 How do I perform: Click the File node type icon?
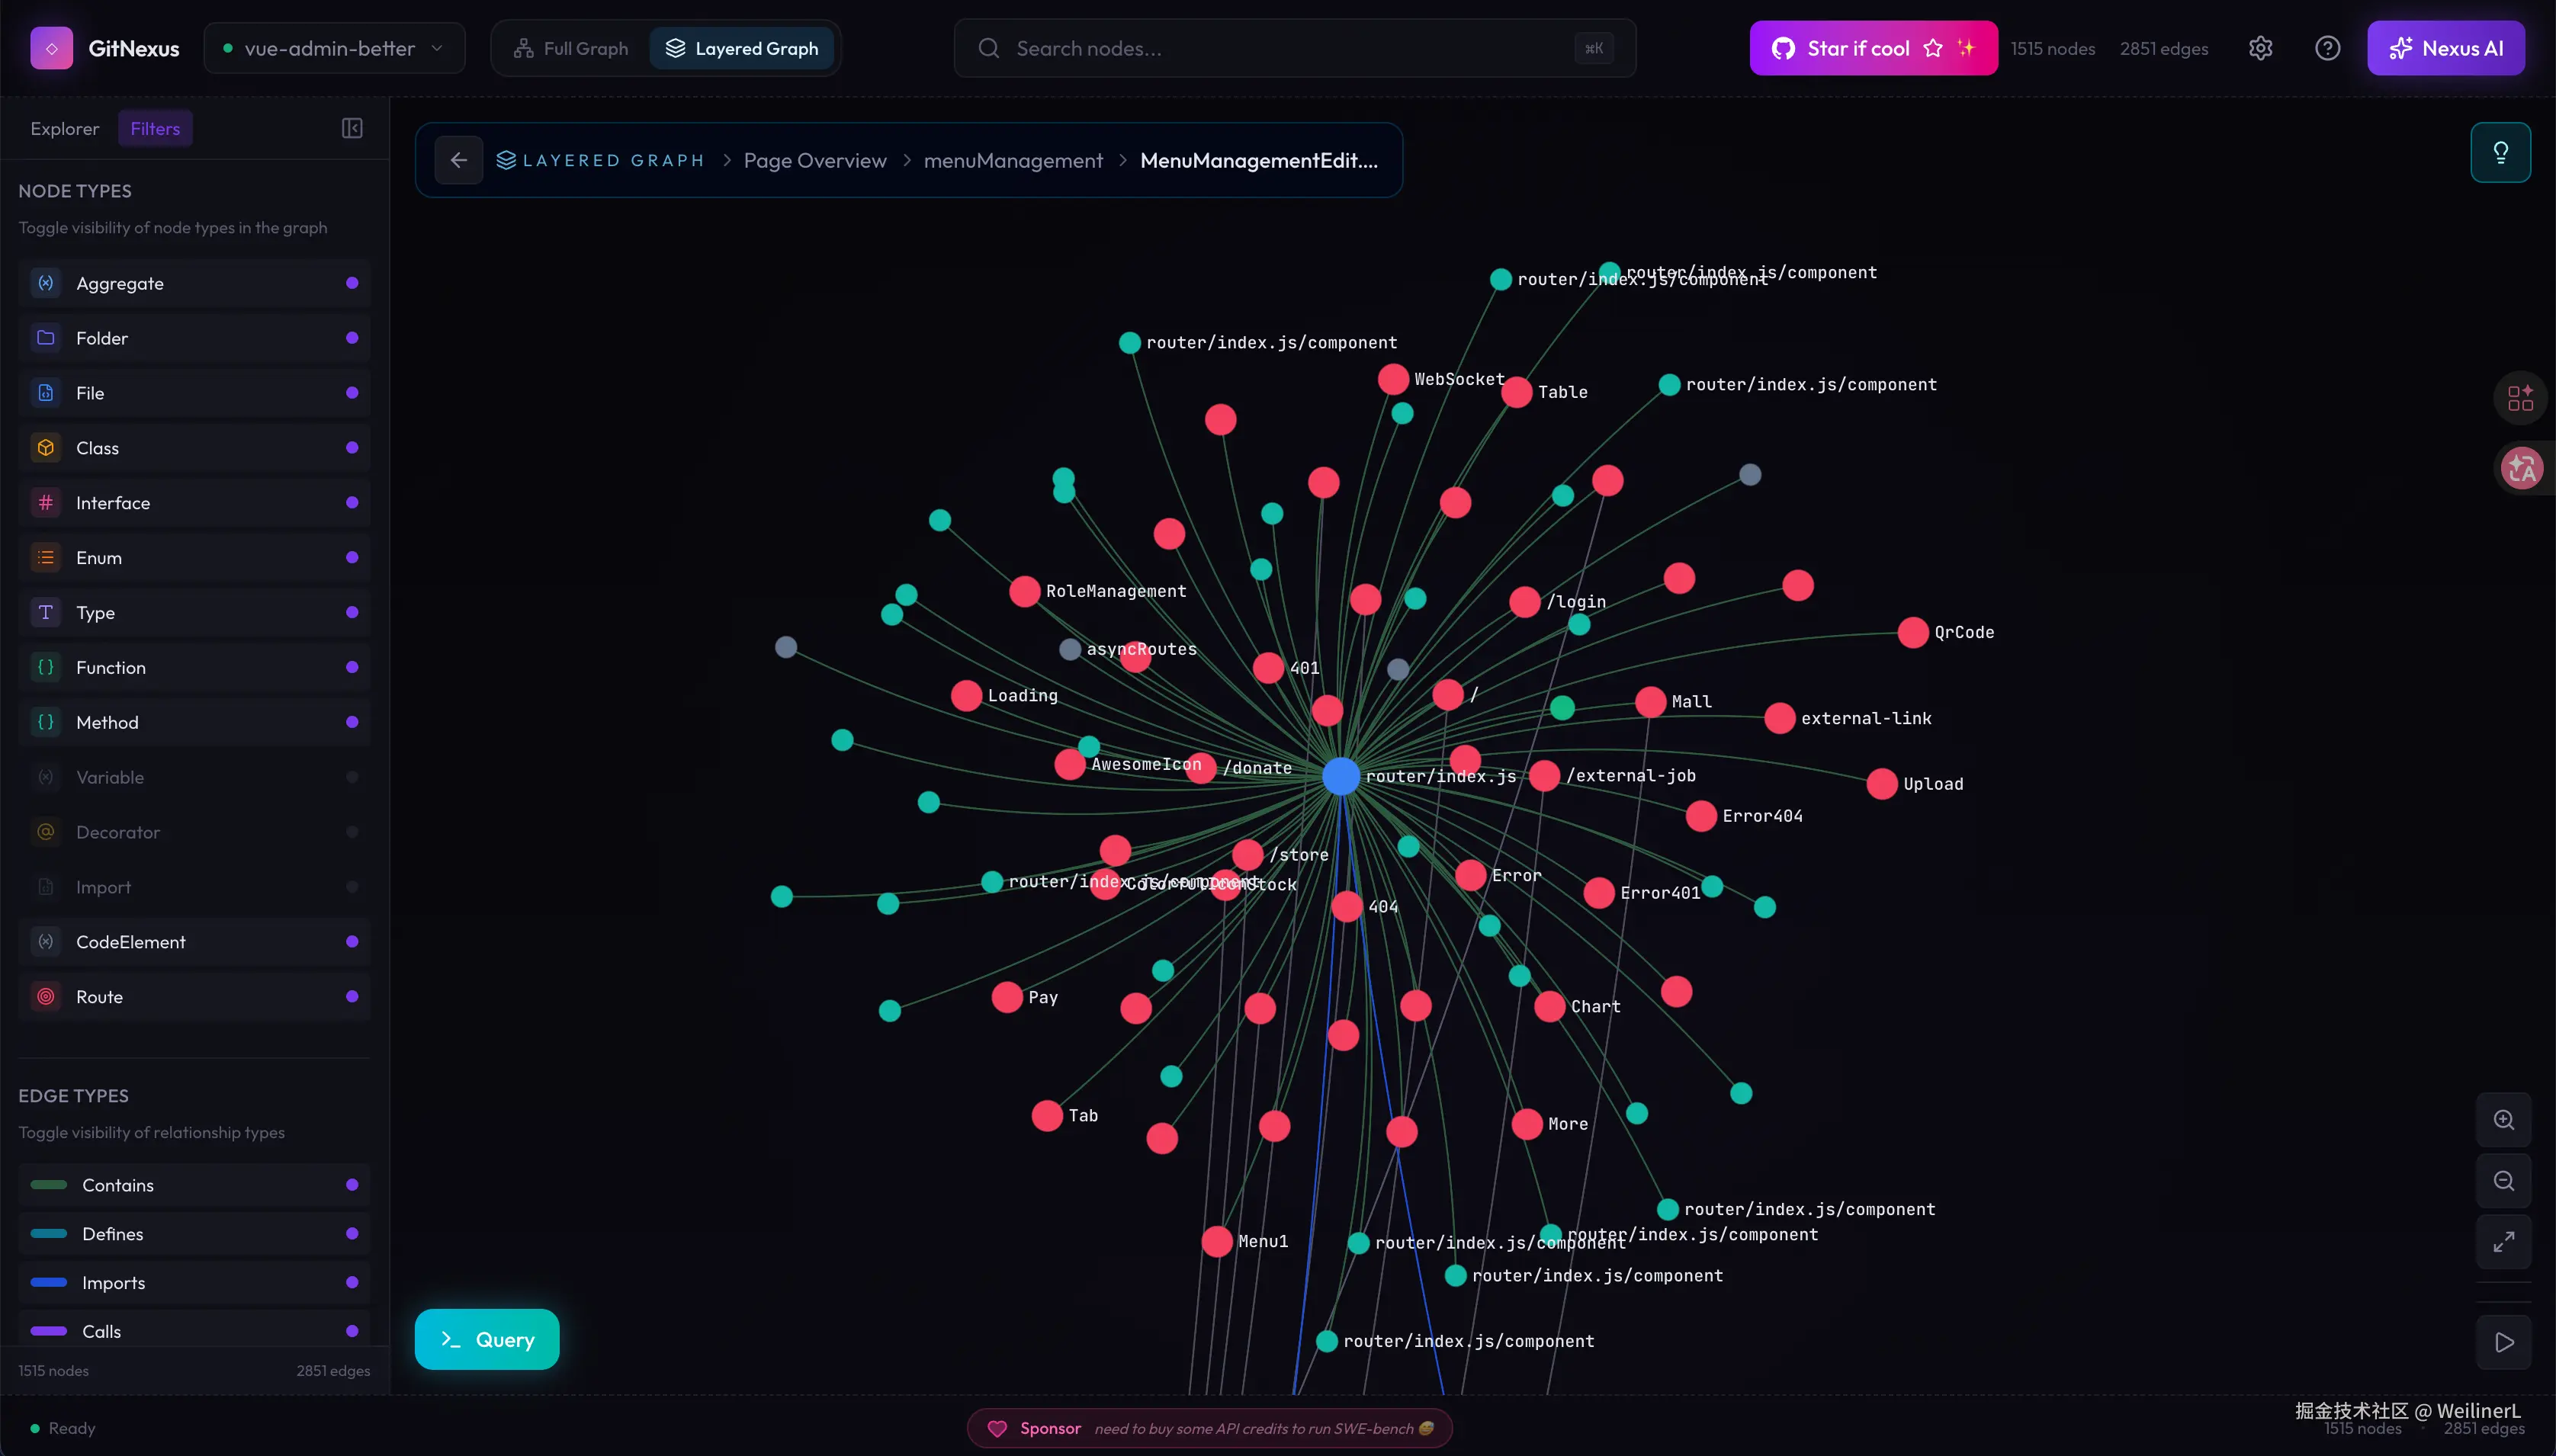(46, 393)
